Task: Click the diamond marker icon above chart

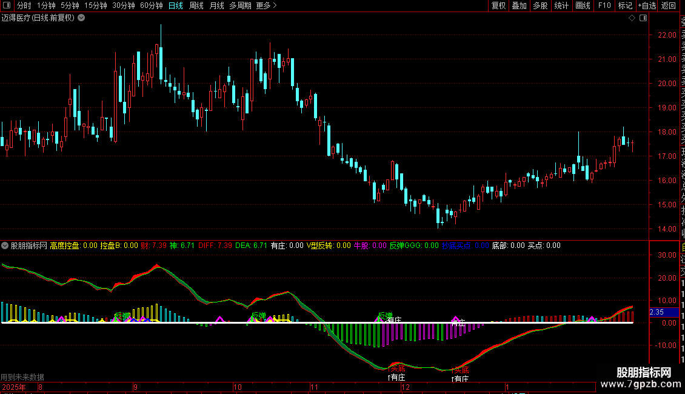Action: point(632,18)
